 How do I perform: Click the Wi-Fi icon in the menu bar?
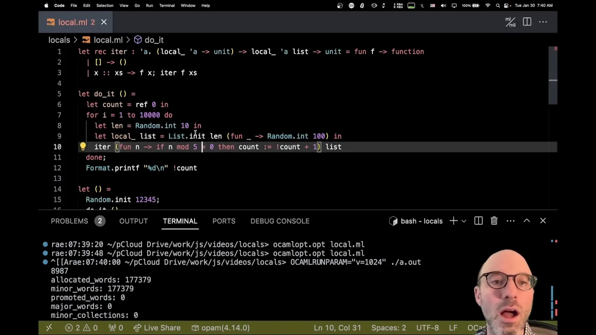[488, 6]
